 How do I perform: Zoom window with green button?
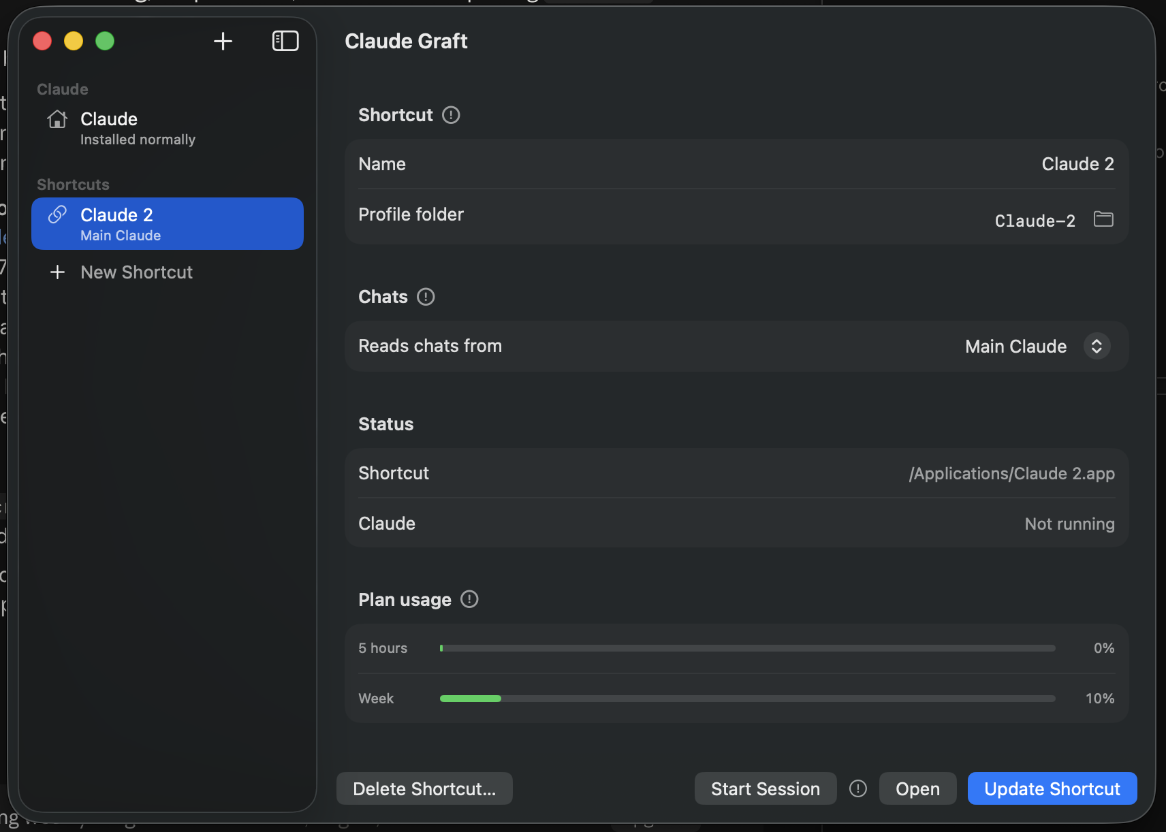pos(105,41)
